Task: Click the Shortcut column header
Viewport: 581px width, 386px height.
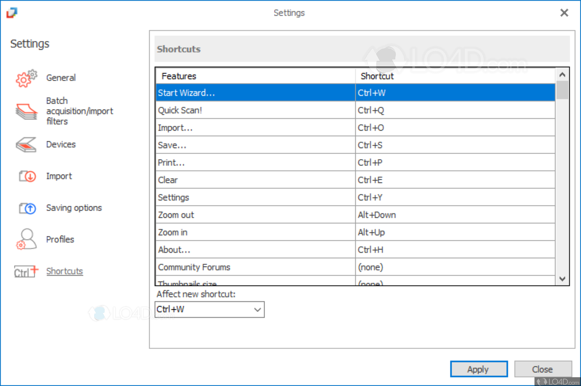Action: pyautogui.click(x=377, y=76)
